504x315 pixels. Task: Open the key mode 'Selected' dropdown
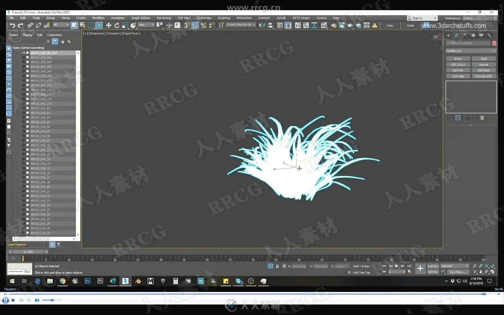pos(454,266)
